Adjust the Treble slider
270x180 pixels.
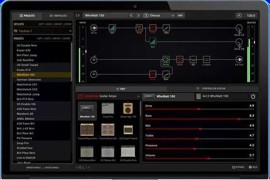pyautogui.click(x=200, y=139)
